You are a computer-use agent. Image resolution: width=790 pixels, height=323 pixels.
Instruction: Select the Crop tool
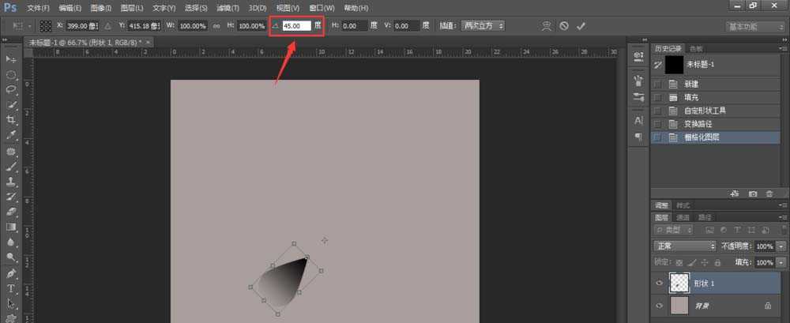point(11,119)
